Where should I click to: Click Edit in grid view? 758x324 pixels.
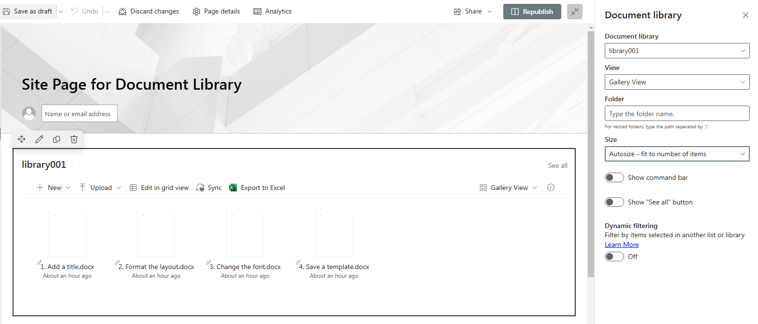tap(159, 188)
